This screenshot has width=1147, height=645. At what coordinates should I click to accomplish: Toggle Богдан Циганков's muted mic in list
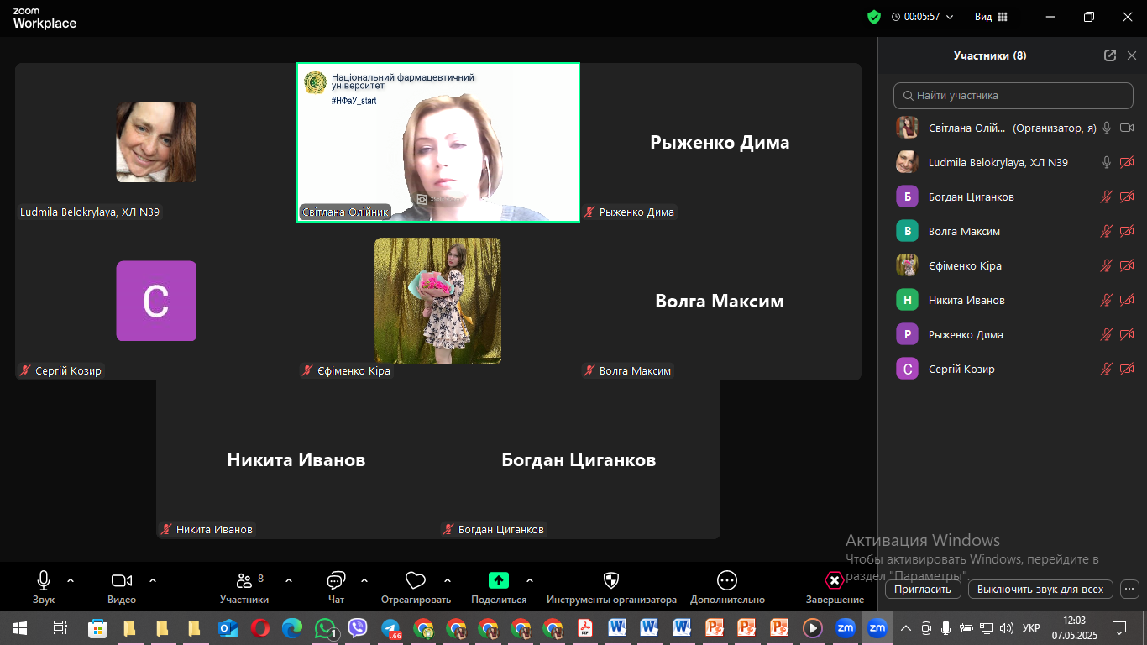1107,197
